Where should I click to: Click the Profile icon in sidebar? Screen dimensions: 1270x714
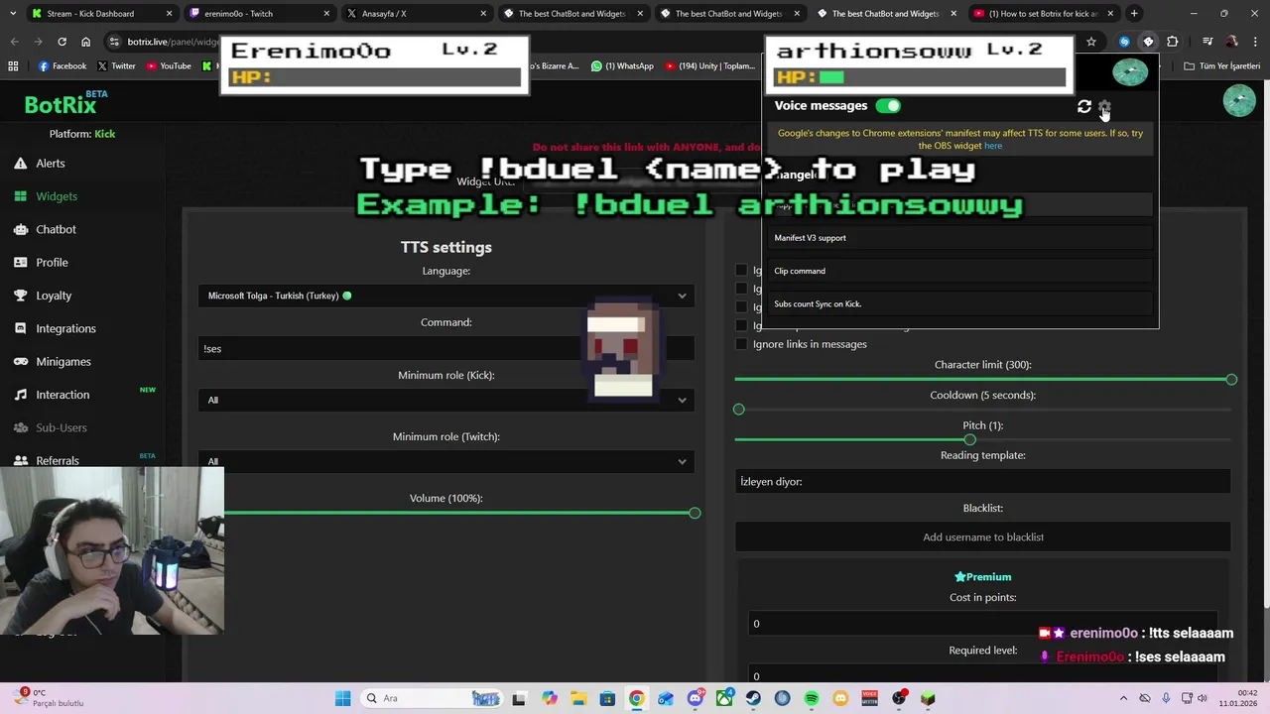[21, 263]
